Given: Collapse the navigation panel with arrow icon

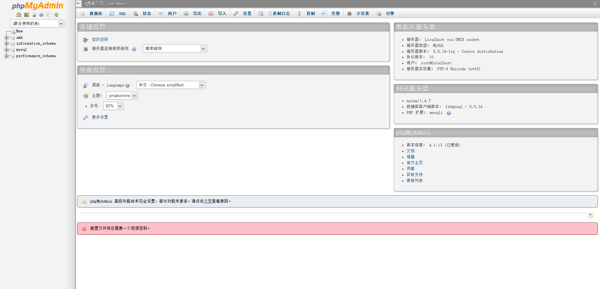Looking at the screenshot, I should (x=78, y=3).
